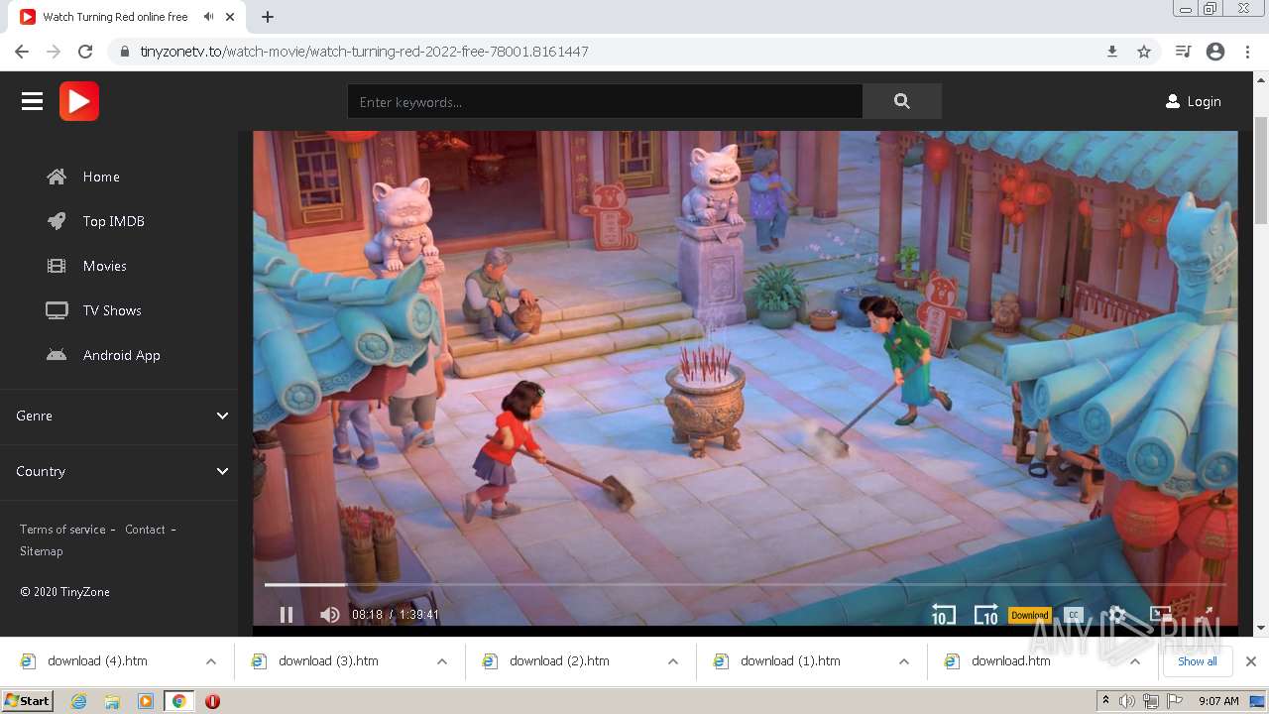Expand options for download.htm
The height and width of the screenshot is (714, 1269).
point(1135,661)
